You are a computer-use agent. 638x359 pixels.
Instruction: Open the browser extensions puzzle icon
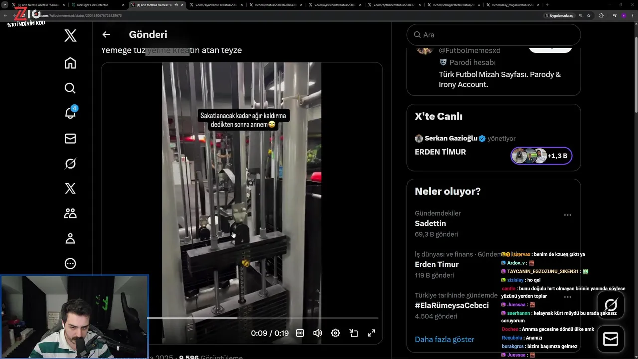click(601, 15)
